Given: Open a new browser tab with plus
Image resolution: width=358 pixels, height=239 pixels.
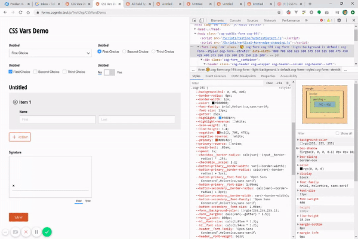Looking at the screenshot, I should pyautogui.click(x=310, y=4).
